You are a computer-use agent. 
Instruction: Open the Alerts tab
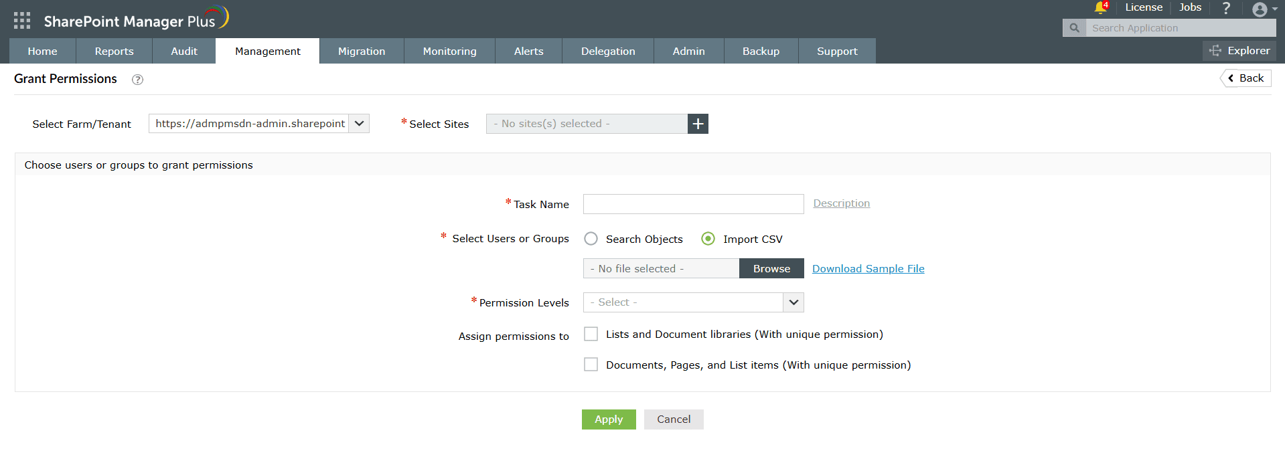pyautogui.click(x=528, y=51)
